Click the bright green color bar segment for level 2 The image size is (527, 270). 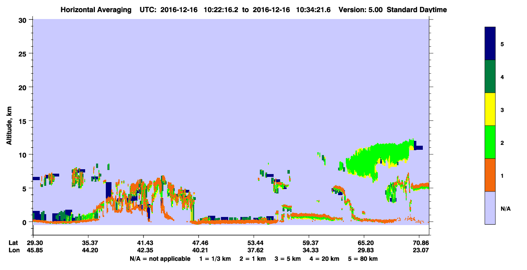(490, 142)
